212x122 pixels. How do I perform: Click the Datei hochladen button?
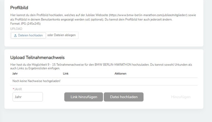click(x=124, y=97)
